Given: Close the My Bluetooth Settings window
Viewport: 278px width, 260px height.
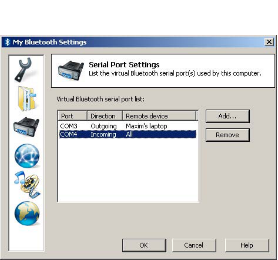Looking at the screenshot, I should (x=269, y=42).
